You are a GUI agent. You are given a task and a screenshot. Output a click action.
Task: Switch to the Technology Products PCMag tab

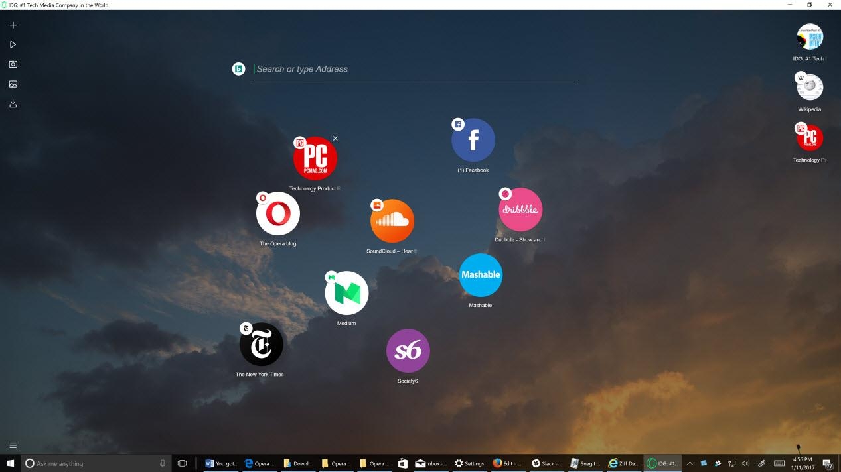[809, 137]
